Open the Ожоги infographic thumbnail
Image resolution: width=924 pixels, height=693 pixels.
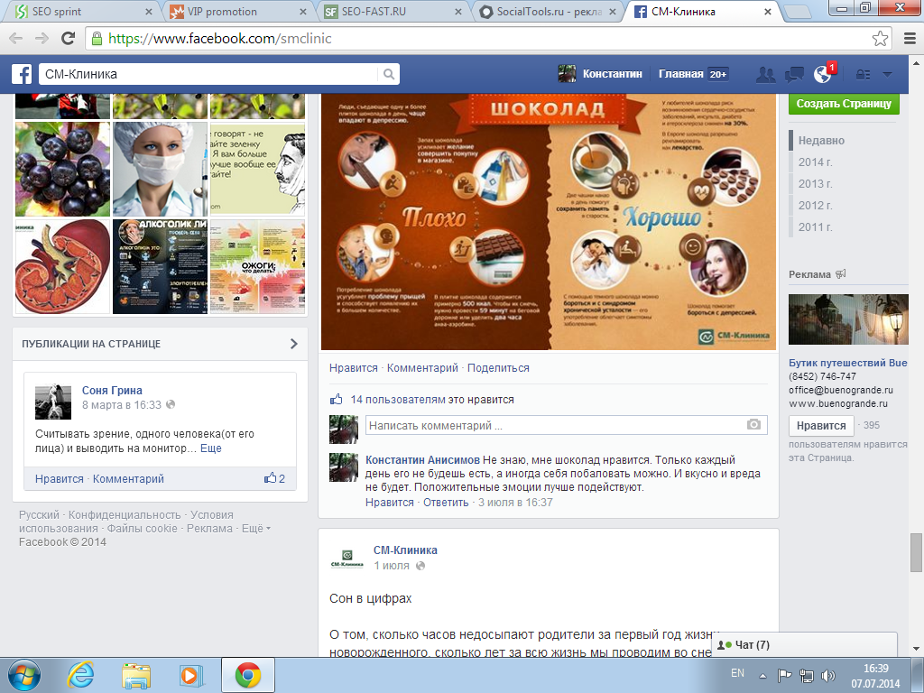pyautogui.click(x=257, y=266)
